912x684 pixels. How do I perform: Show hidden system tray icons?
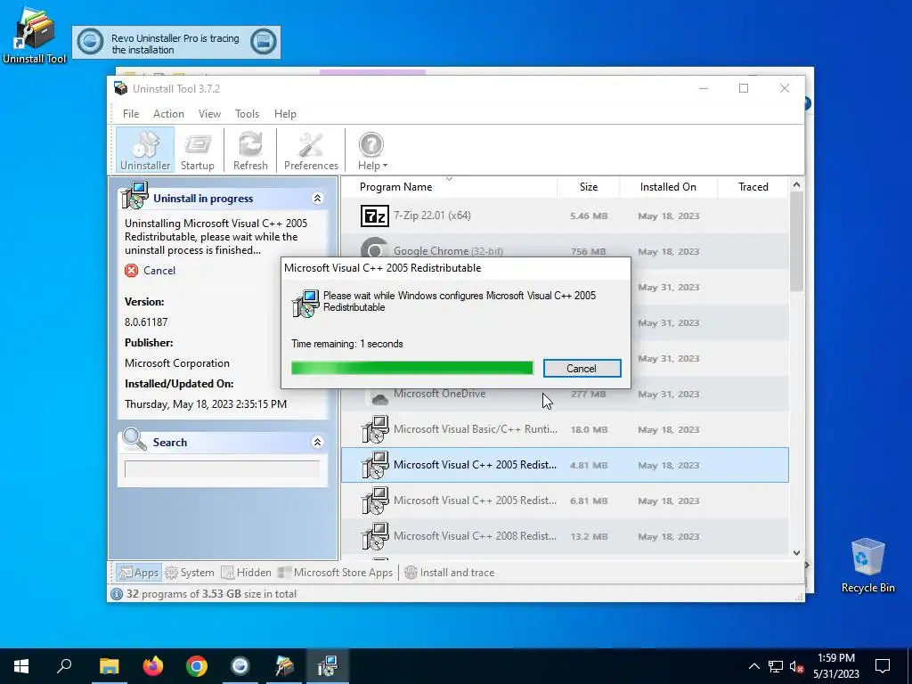tap(753, 666)
